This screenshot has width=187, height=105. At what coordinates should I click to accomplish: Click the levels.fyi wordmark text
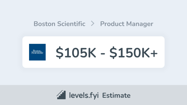[x=84, y=95]
